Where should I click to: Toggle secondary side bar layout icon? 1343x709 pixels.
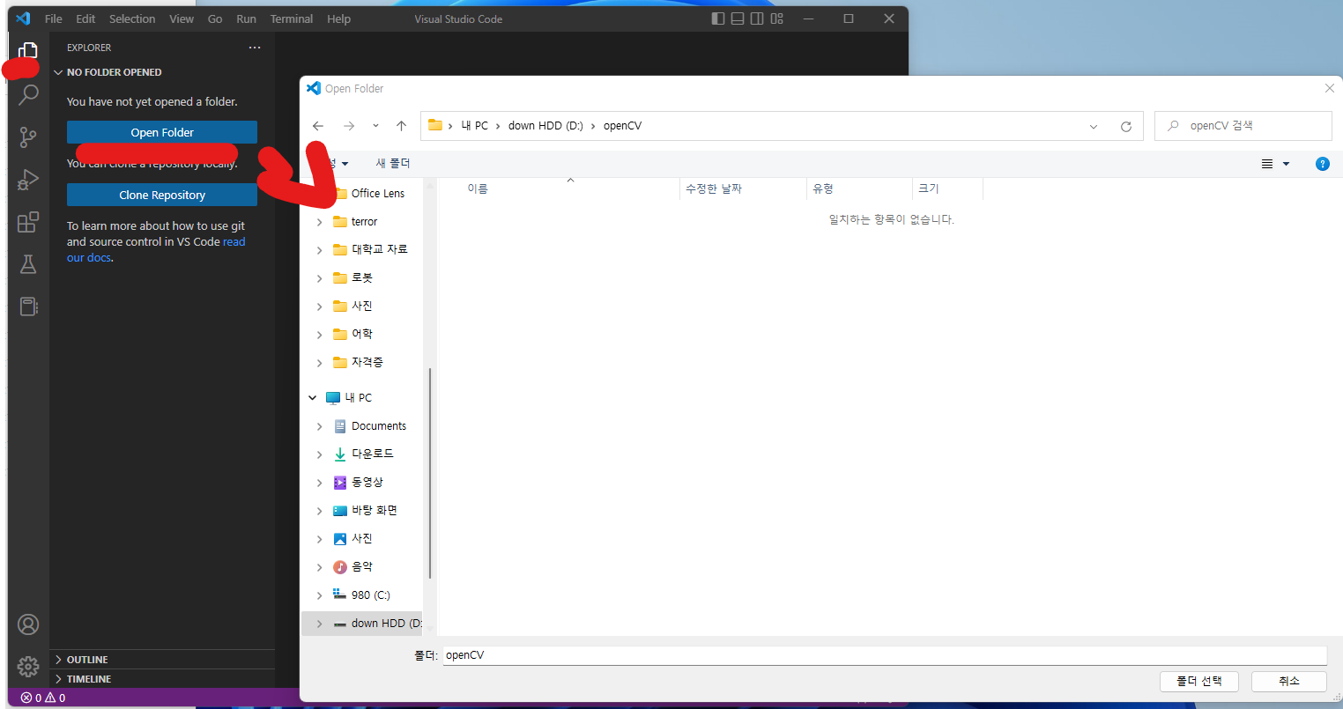click(x=757, y=18)
